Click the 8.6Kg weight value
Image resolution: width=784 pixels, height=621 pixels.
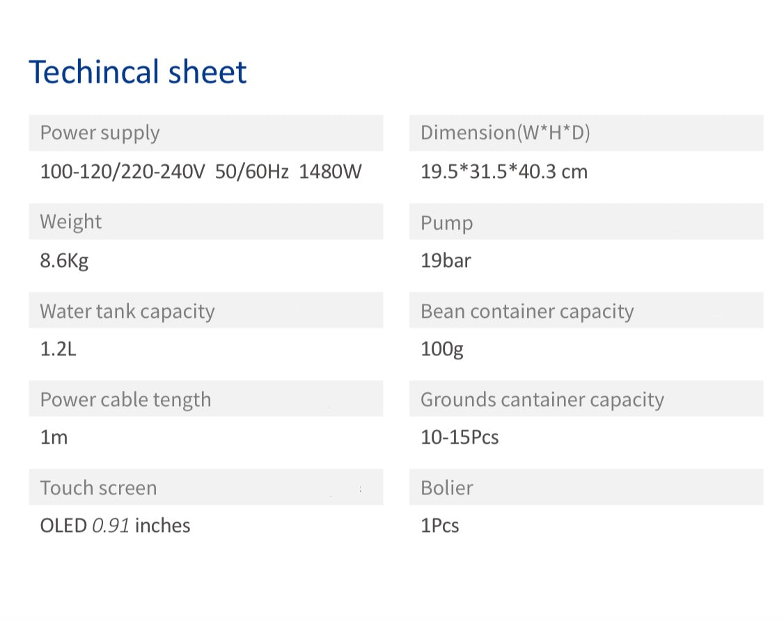point(65,261)
